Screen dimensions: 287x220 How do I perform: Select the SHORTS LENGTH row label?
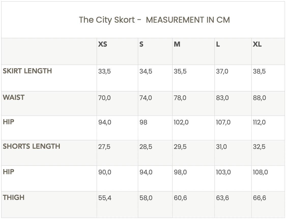pos(32,146)
